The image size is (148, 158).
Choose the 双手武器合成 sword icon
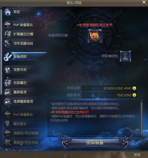[8, 43]
